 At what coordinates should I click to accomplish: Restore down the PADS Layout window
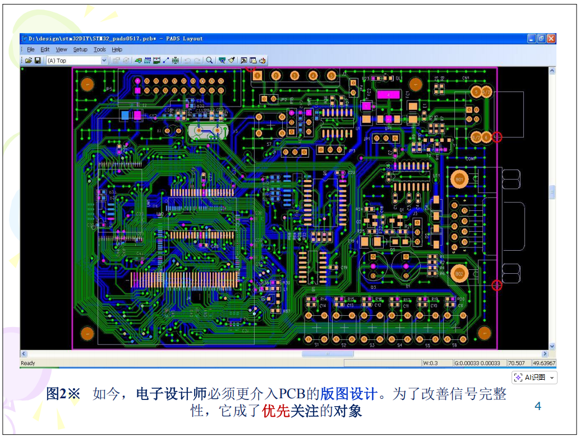coord(541,39)
